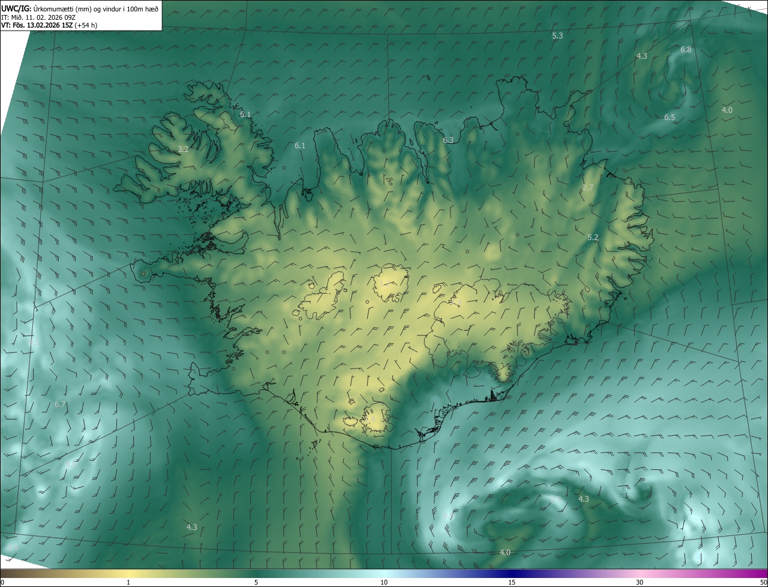The height and width of the screenshot is (587, 768).
Task: Click the 5.3 value label
Action: point(557,36)
